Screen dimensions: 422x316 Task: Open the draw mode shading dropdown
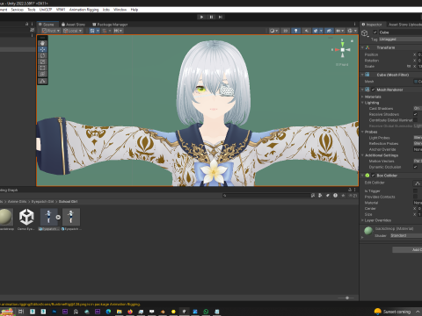click(273, 31)
